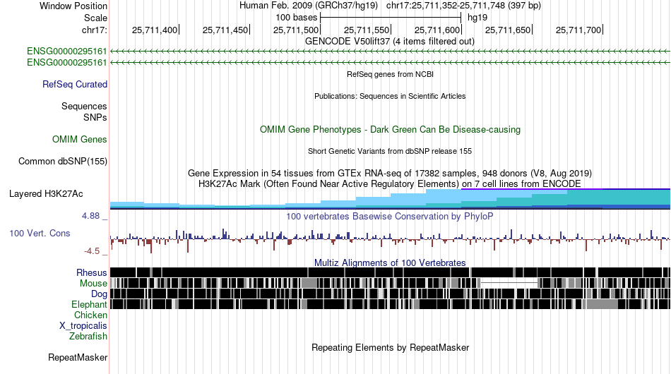Click the chr17: ruler label
The image size is (671, 374).
[95, 30]
